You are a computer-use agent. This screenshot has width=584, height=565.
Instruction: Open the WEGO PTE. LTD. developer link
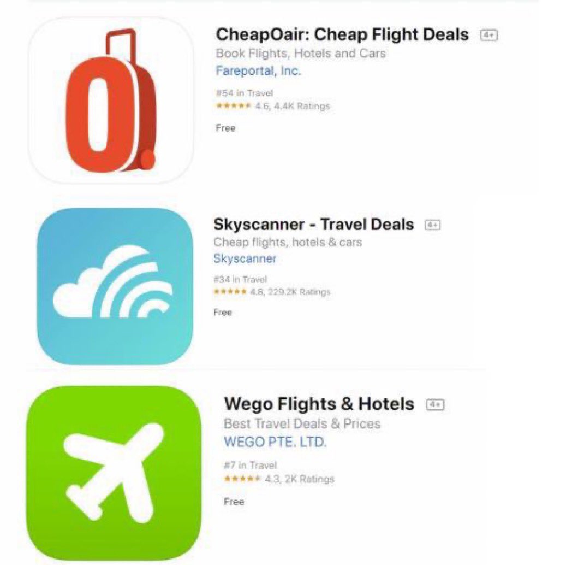pyautogui.click(x=275, y=442)
